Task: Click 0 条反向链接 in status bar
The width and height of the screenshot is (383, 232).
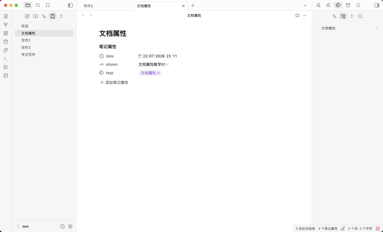Action: click(305, 228)
